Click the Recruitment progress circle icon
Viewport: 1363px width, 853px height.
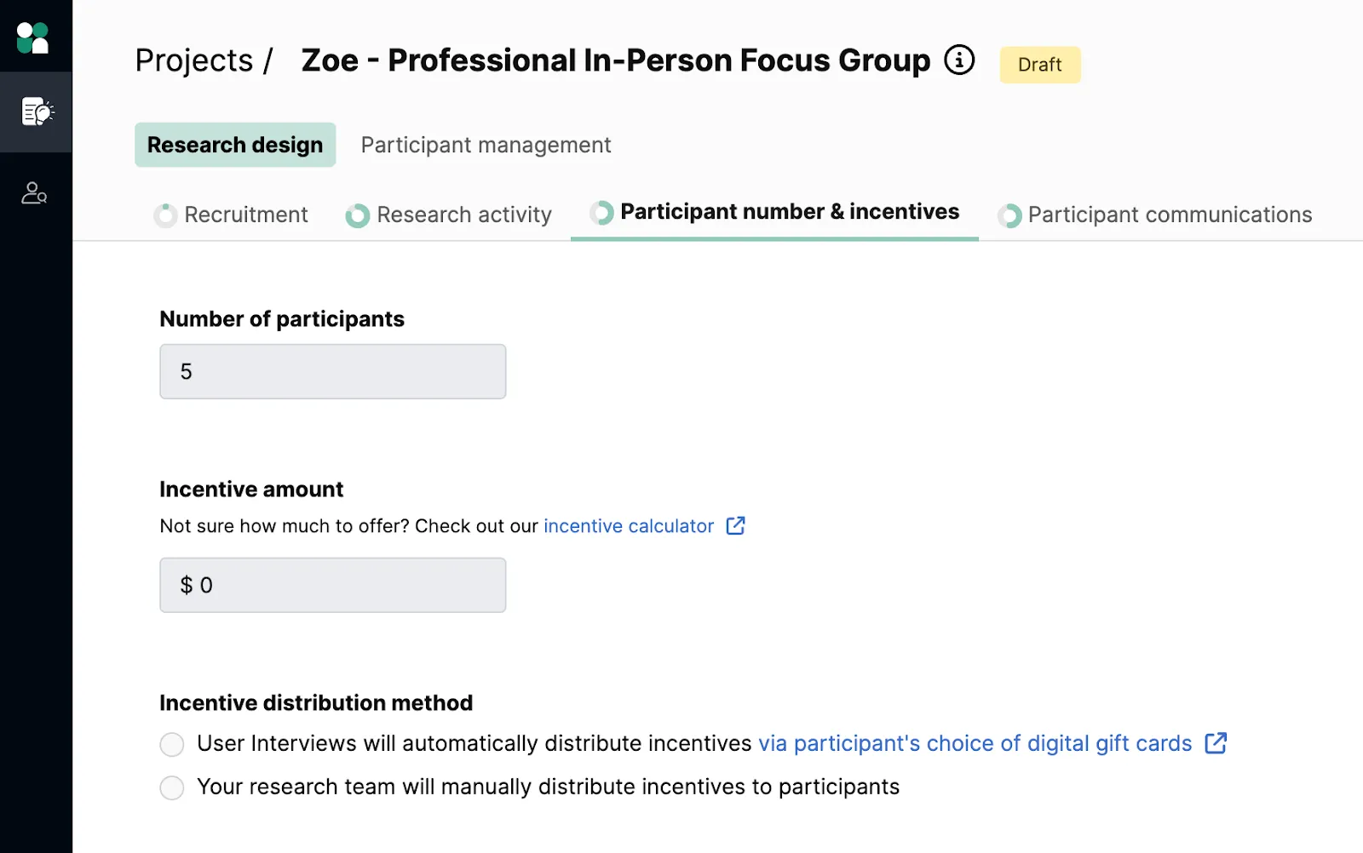[165, 215]
